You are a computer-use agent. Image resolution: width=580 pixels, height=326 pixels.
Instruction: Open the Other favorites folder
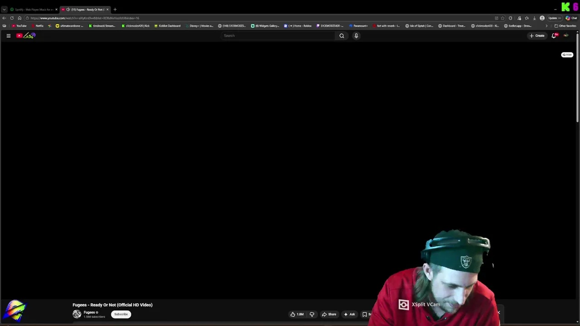click(565, 26)
